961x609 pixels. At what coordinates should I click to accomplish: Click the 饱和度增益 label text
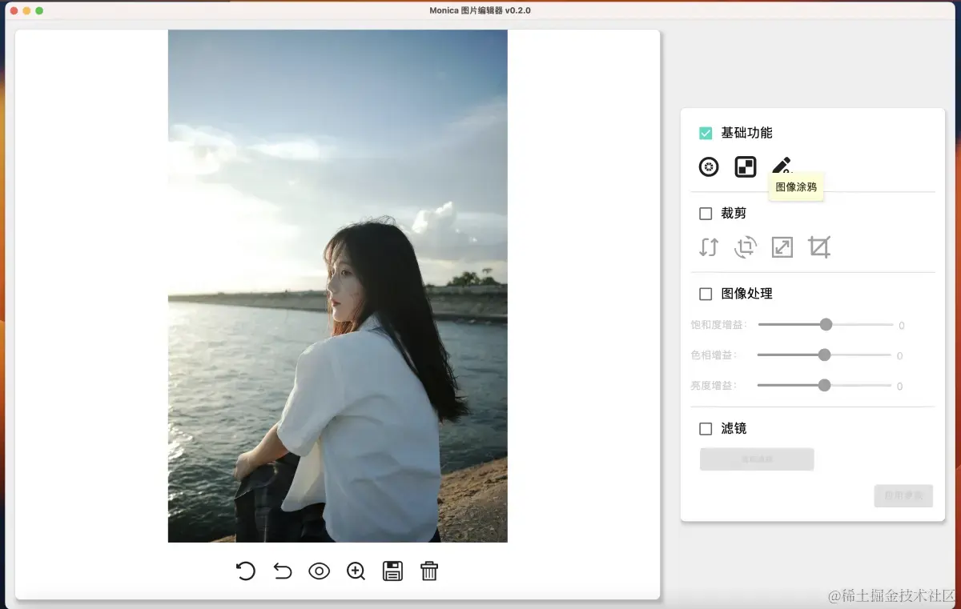tap(718, 325)
